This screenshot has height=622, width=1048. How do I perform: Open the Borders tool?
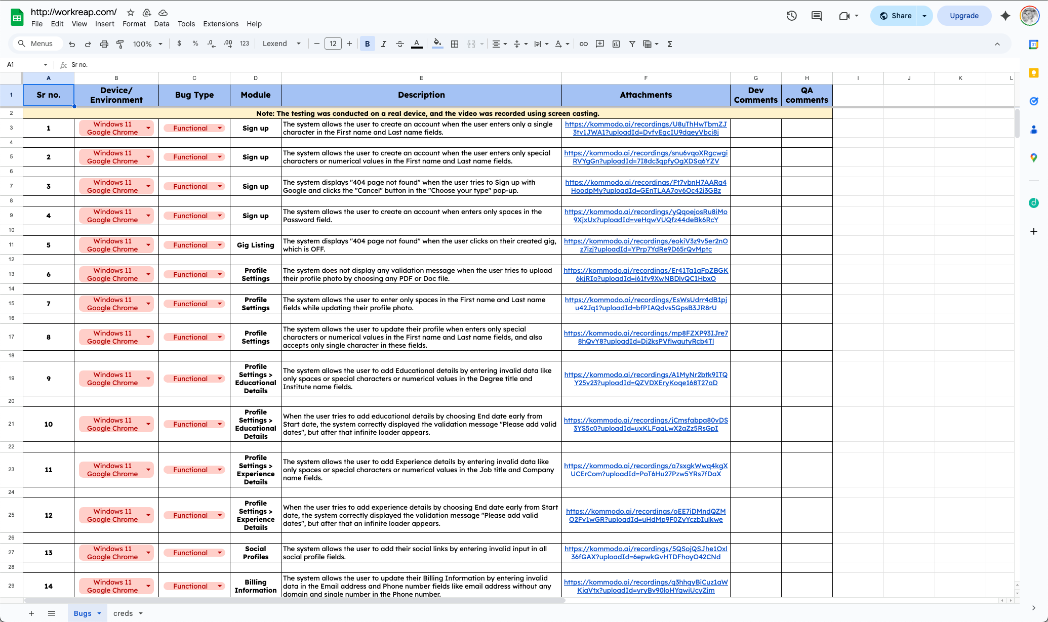pos(455,44)
